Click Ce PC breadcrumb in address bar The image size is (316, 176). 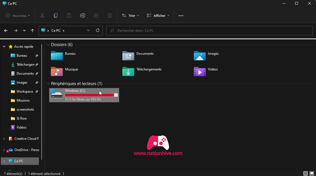pyautogui.click(x=56, y=31)
